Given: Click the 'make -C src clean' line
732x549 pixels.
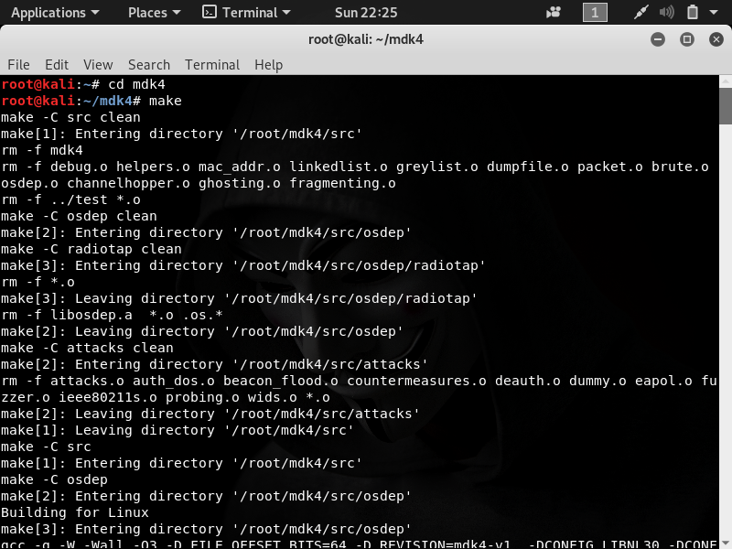Looking at the screenshot, I should (x=70, y=117).
